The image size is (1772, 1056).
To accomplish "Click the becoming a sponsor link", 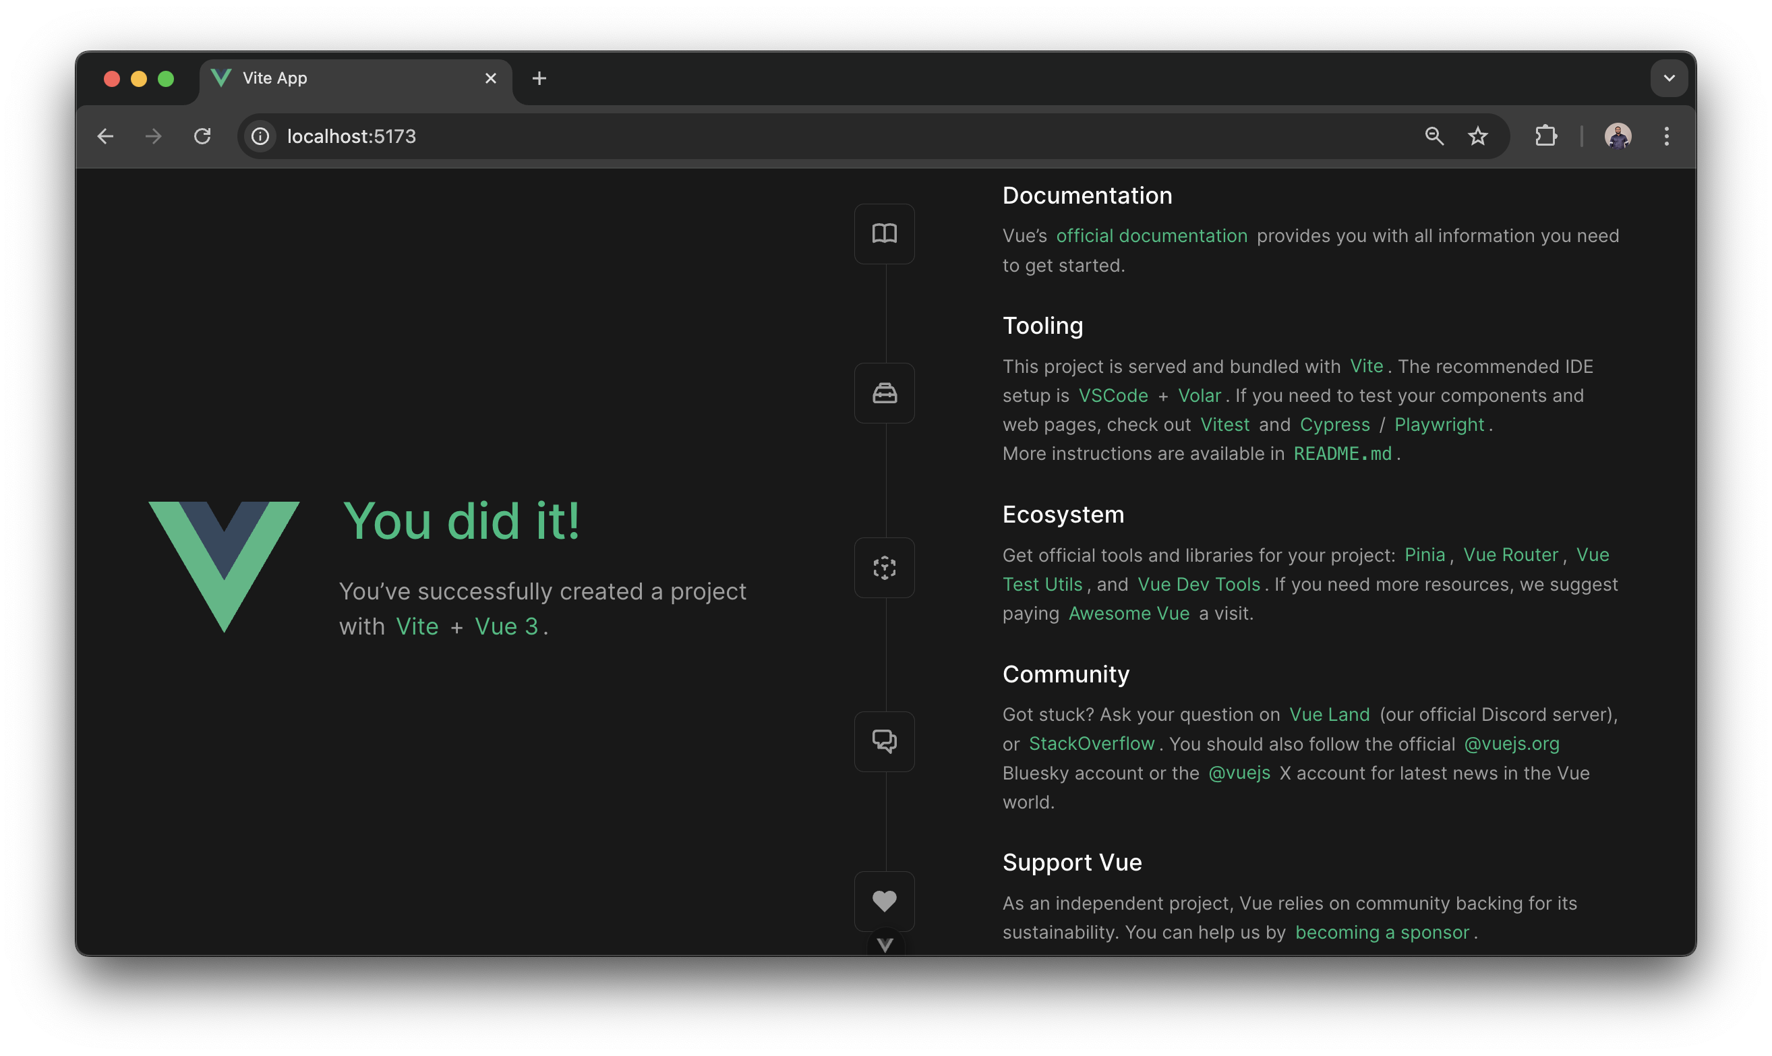I will [x=1382, y=932].
